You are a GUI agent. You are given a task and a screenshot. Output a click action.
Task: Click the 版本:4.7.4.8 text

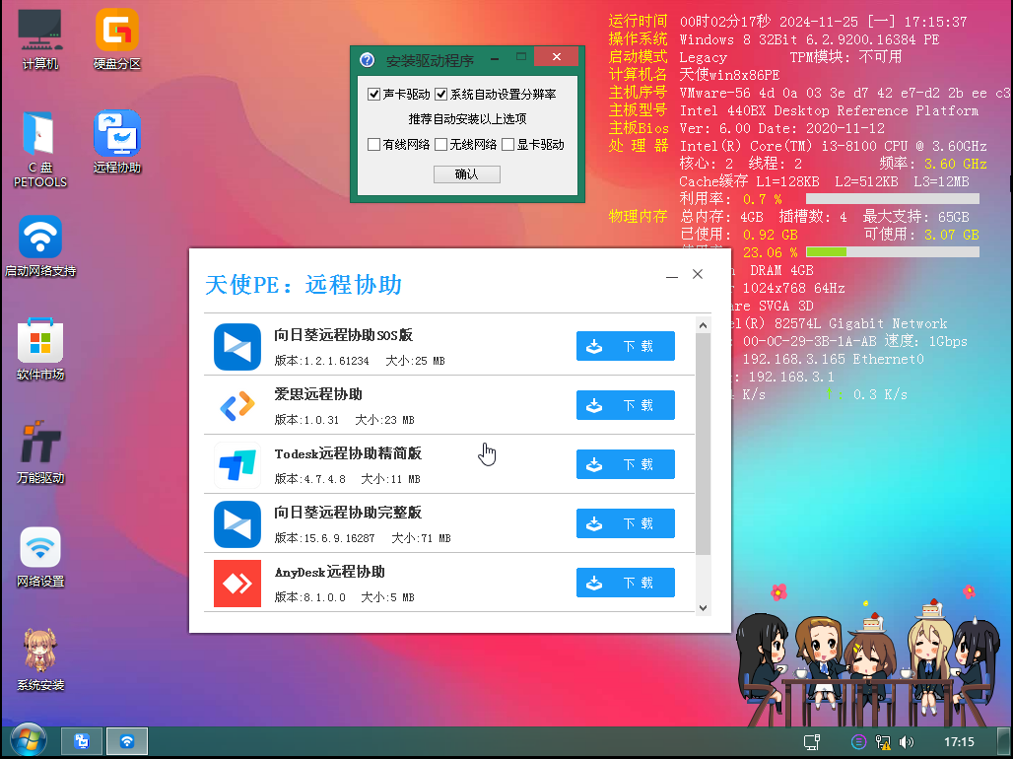click(x=309, y=479)
